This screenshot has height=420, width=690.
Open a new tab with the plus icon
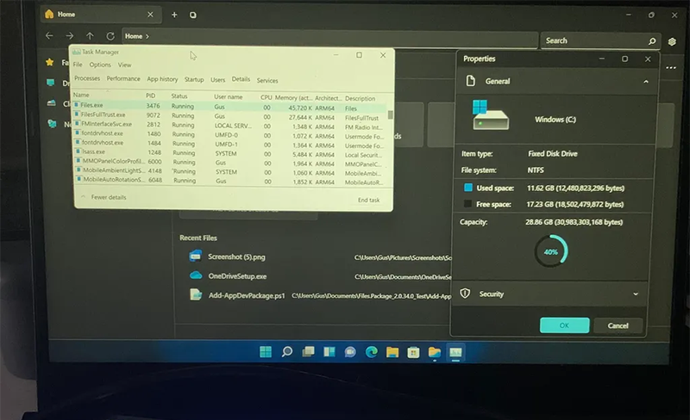(174, 15)
